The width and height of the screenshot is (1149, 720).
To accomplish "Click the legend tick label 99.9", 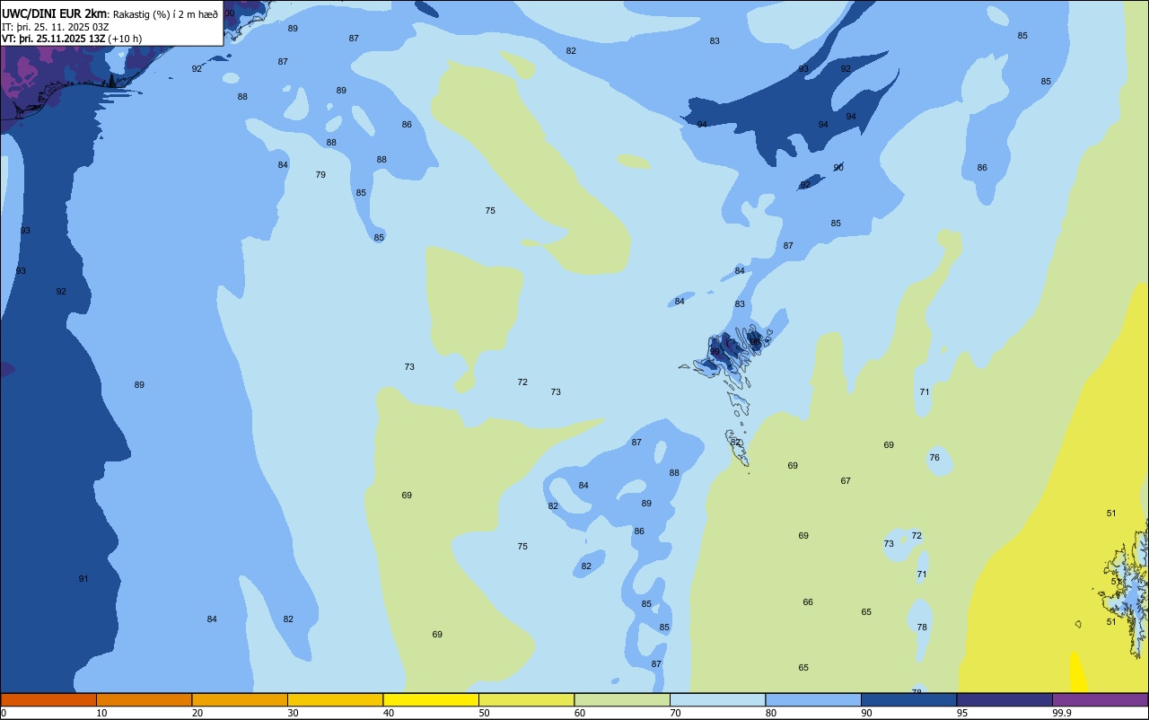I will tap(1062, 713).
